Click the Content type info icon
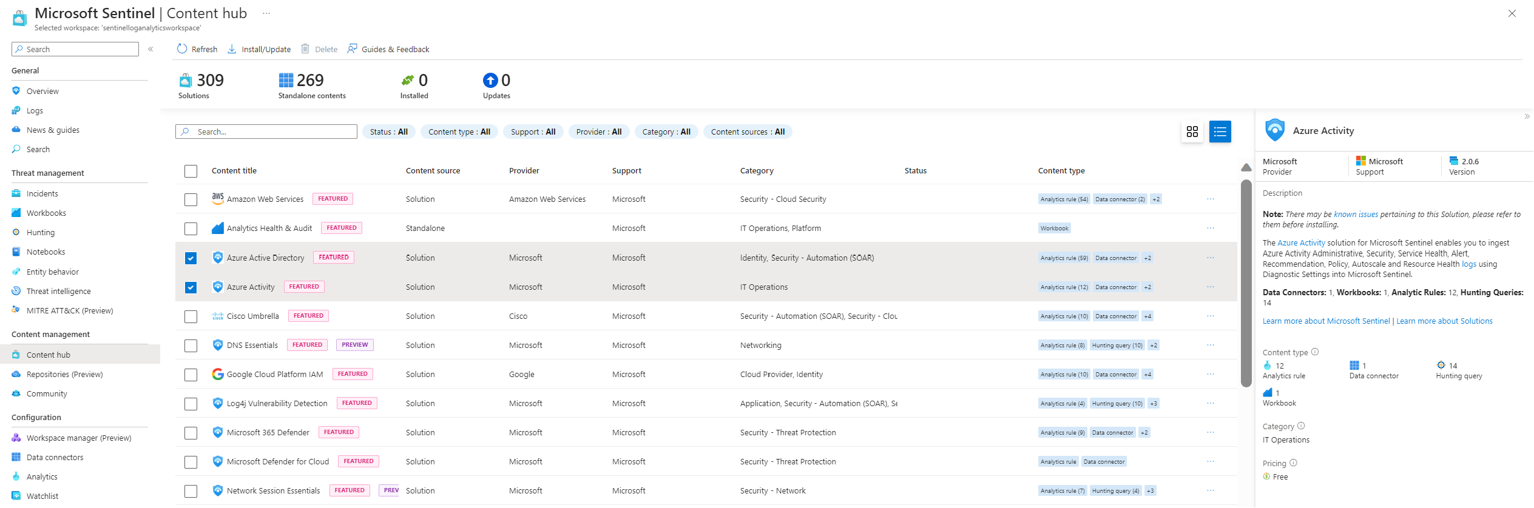Image resolution: width=1534 pixels, height=508 pixels. tap(1315, 352)
